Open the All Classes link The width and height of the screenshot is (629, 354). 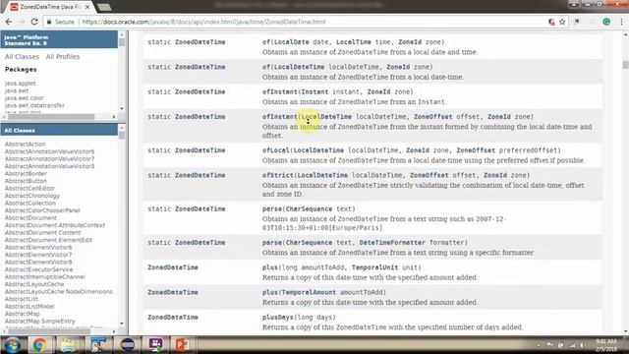[x=22, y=57]
